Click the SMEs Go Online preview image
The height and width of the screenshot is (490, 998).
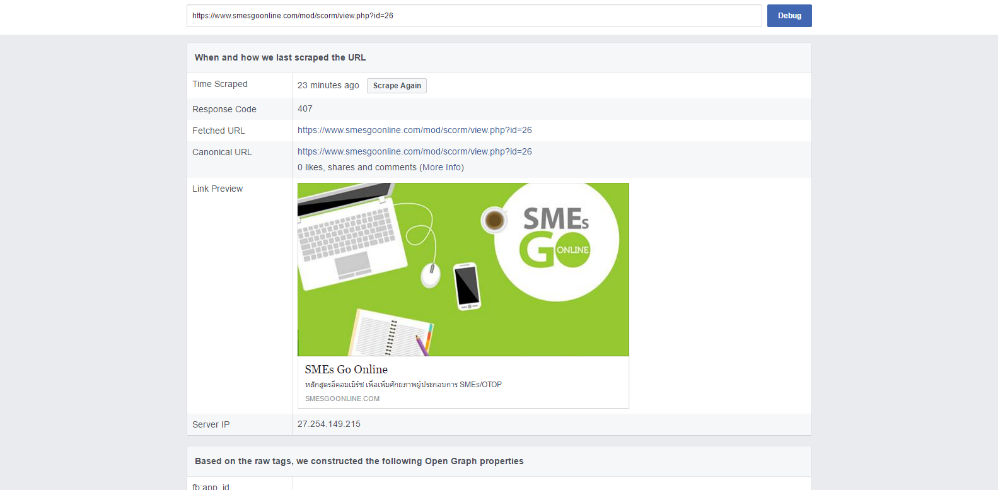point(463,270)
